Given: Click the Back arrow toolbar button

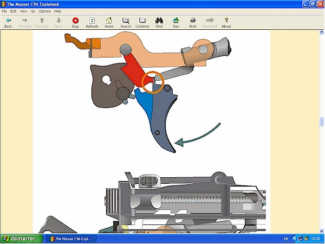Looking at the screenshot, I should tap(8, 23).
